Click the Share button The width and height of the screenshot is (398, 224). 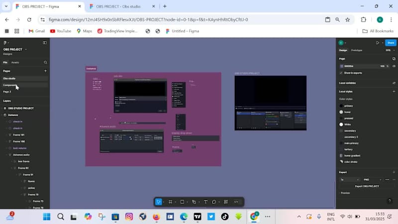pyautogui.click(x=391, y=43)
